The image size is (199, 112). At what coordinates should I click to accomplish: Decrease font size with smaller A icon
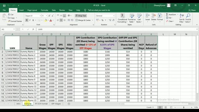coord(53,16)
